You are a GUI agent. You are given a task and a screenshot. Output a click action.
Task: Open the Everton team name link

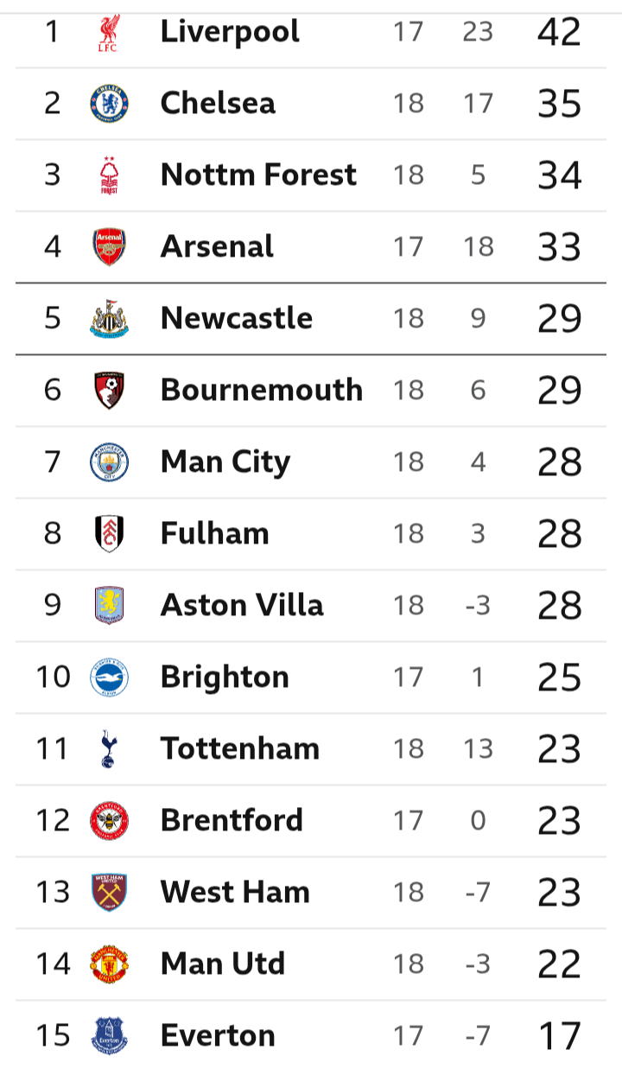218,1035
